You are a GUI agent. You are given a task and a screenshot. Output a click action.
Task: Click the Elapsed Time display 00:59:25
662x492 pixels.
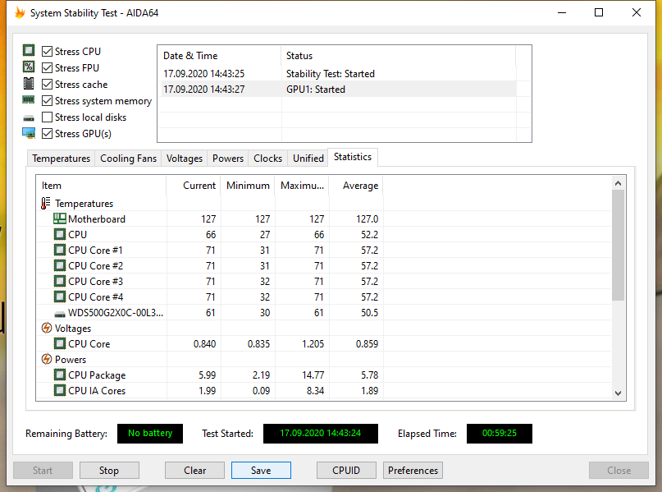500,433
